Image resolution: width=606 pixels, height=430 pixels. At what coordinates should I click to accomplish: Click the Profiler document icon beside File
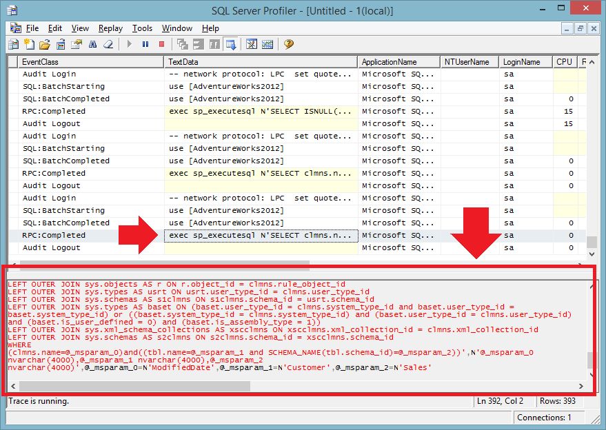[15, 28]
